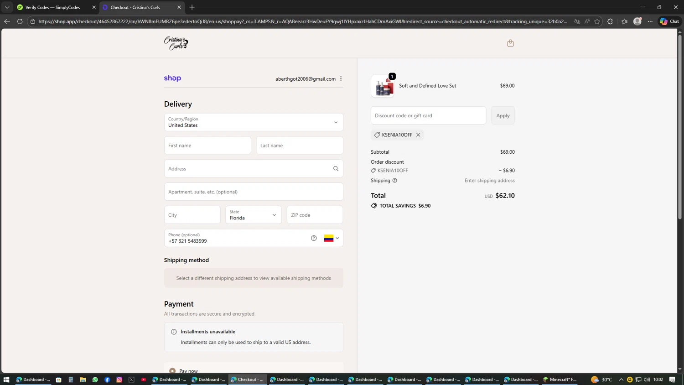
Task: Open the Calculator taskbar icon
Action: point(71,380)
